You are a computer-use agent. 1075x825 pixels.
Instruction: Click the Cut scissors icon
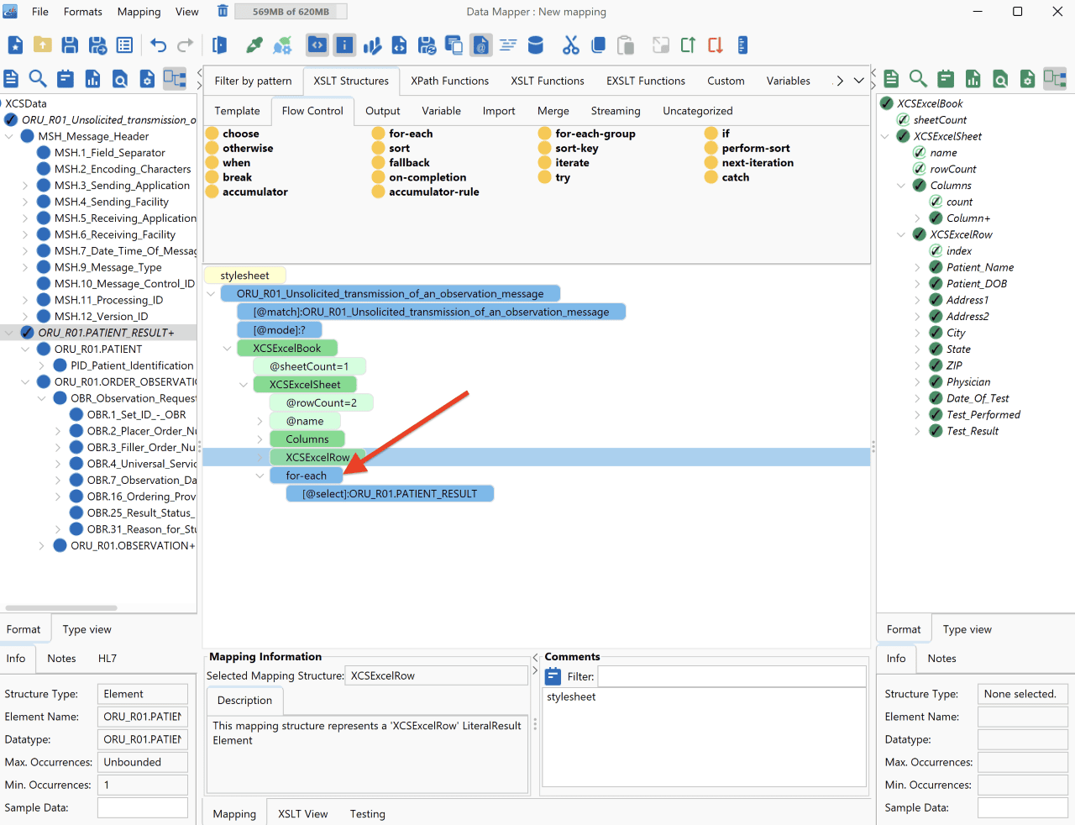point(571,45)
